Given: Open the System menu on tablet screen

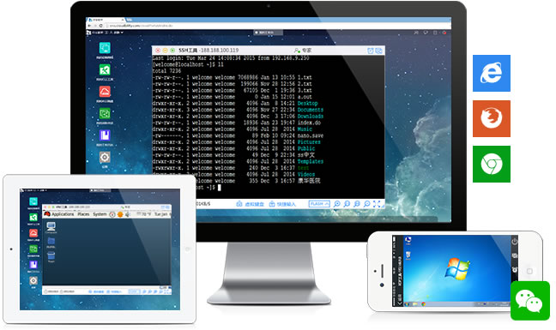Looking at the screenshot, I should [x=100, y=214].
